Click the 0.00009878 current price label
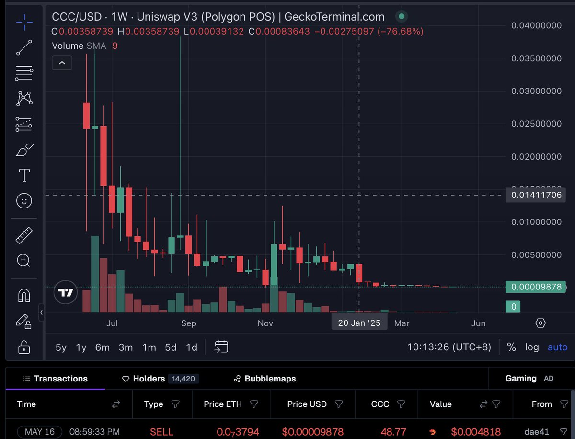575x439 pixels. pyautogui.click(x=536, y=287)
